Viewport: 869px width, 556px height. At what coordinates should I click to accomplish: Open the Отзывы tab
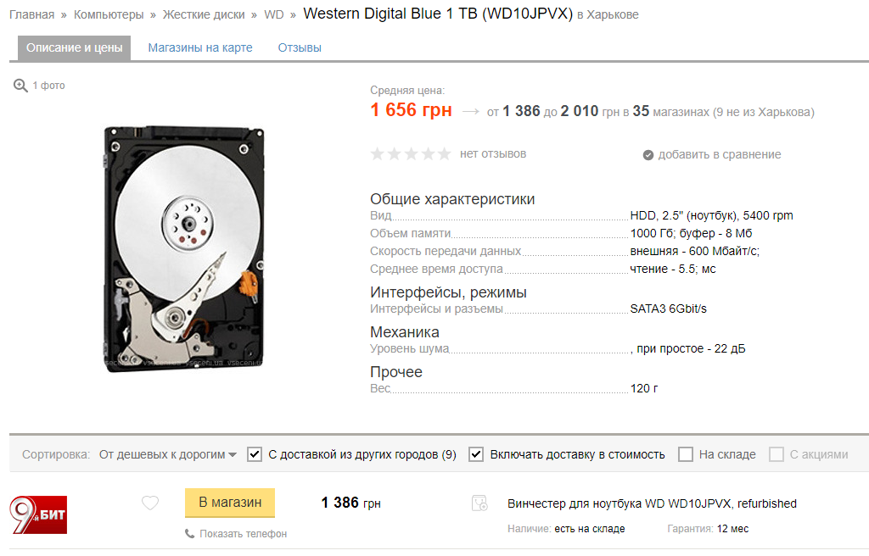pos(300,47)
